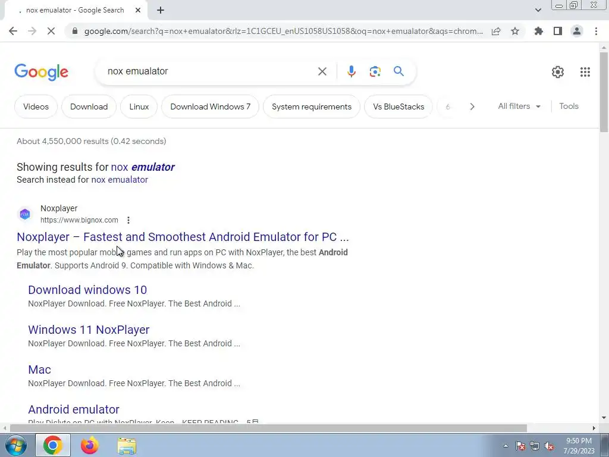Click the forward navigation arrow

point(32,31)
